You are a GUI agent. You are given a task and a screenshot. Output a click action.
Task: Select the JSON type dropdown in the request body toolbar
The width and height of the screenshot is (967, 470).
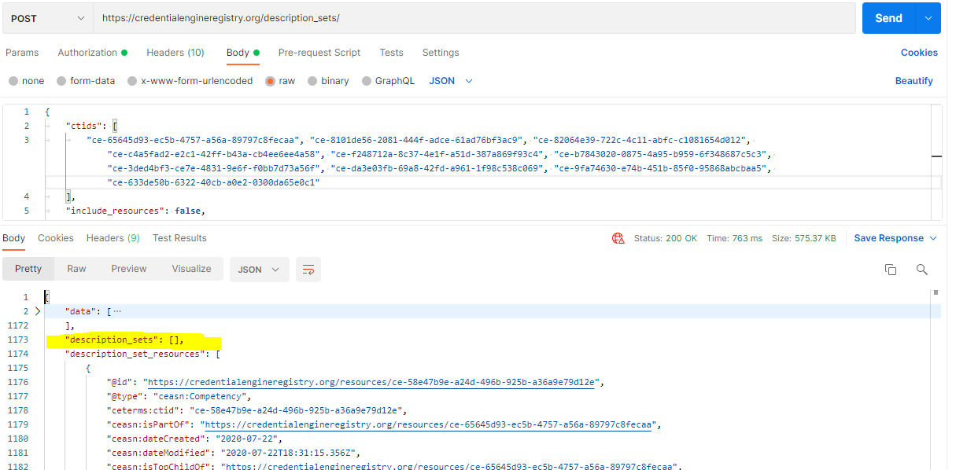coord(449,80)
